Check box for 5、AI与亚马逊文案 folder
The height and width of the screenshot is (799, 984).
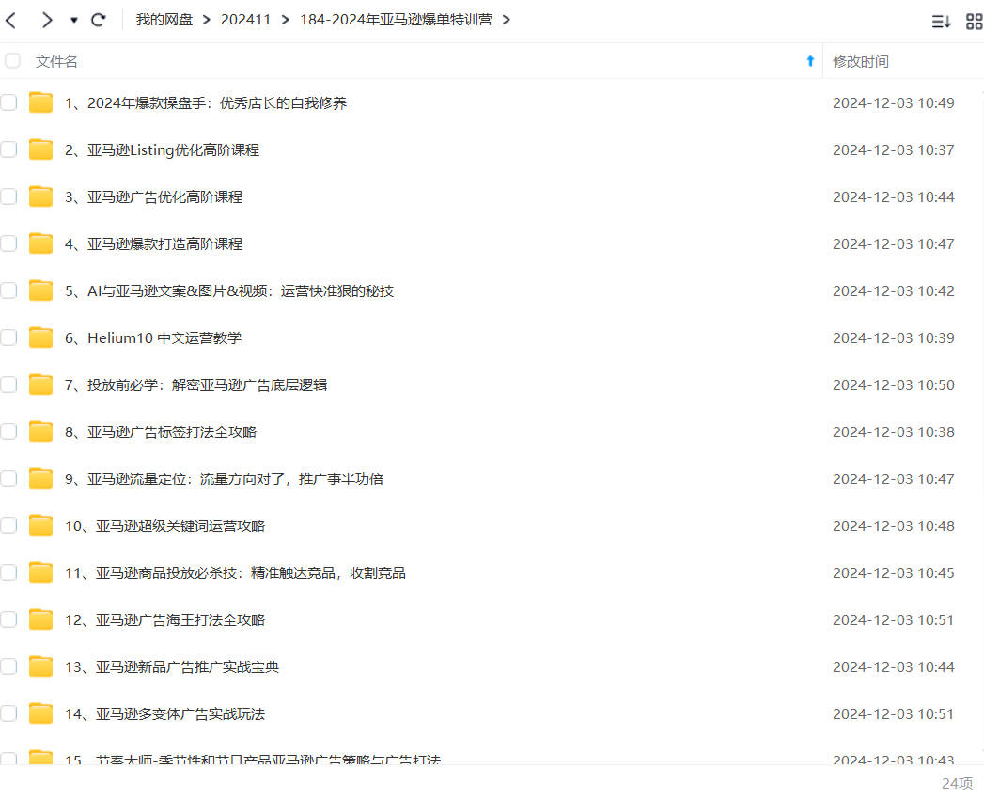[8, 290]
